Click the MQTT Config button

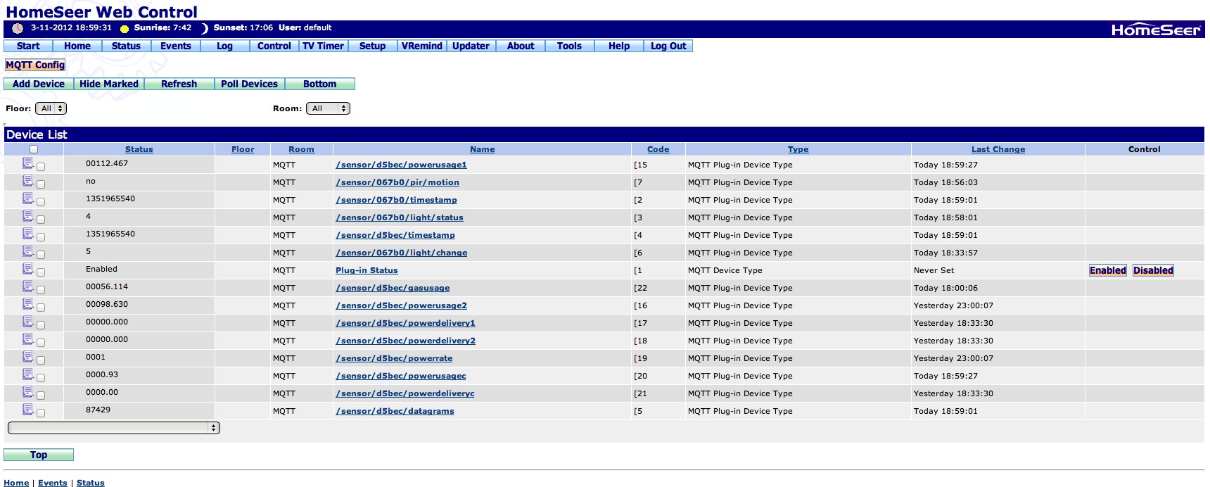(x=35, y=65)
